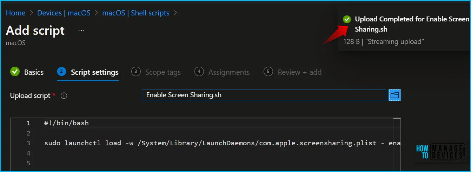The height and width of the screenshot is (172, 471).
Task: Open the Assignments step
Action: (x=222, y=72)
